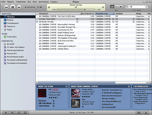Uncheck the Necrosadistic Warning checkbox
The image size is (152, 115).
40,24
